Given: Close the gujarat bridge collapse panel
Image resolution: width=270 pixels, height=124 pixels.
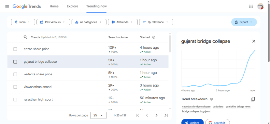Looking at the screenshot, I should coord(254,41).
